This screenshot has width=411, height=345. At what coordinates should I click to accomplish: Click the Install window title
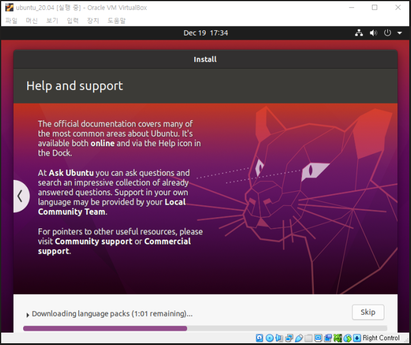point(205,59)
